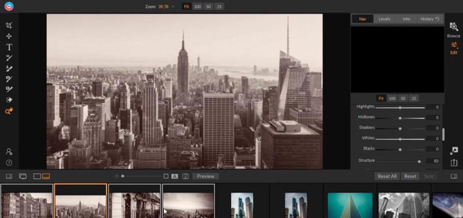Open the user account icon
The width and height of the screenshot is (463, 218).
point(9,152)
